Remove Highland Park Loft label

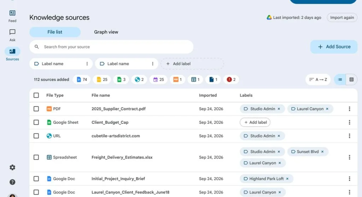(287, 179)
